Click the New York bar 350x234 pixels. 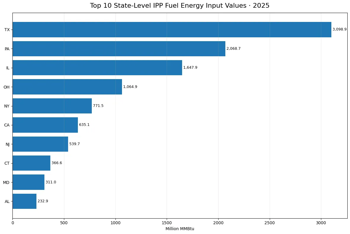pyautogui.click(x=52, y=106)
